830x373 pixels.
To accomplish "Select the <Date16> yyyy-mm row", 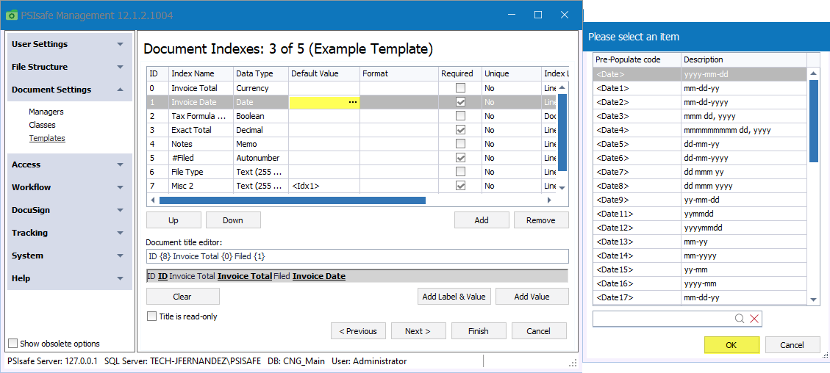I will point(699,283).
